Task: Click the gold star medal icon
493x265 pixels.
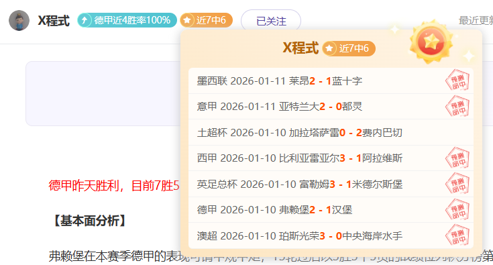Action: [431, 42]
